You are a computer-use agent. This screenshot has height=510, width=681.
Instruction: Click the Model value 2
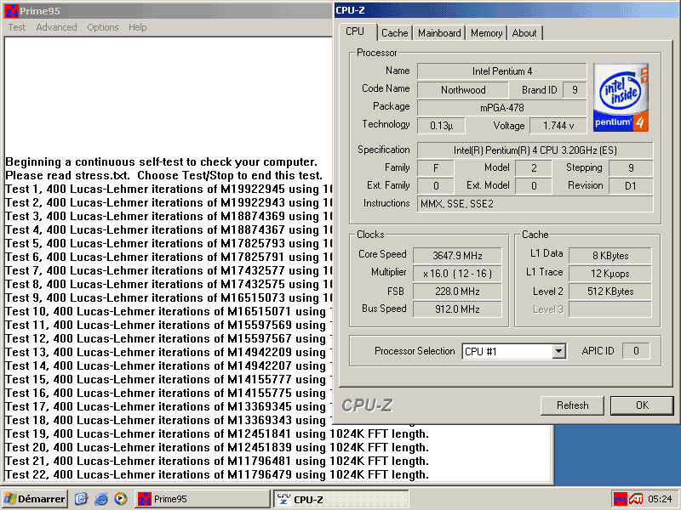pyautogui.click(x=534, y=168)
